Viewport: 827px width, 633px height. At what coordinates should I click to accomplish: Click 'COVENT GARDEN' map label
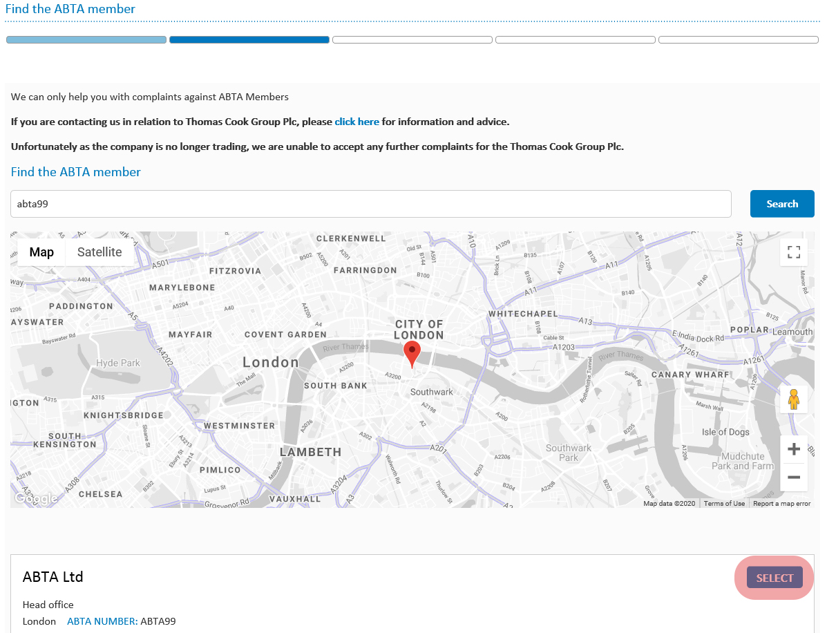[x=285, y=334]
